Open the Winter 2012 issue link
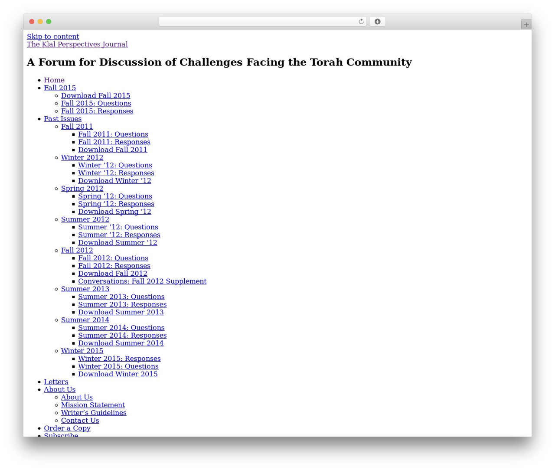The height and width of the screenshot is (470, 555). pyautogui.click(x=82, y=158)
